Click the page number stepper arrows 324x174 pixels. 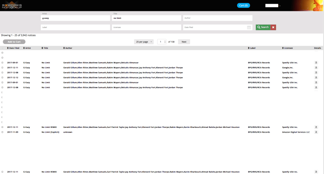pyautogui.click(x=165, y=42)
